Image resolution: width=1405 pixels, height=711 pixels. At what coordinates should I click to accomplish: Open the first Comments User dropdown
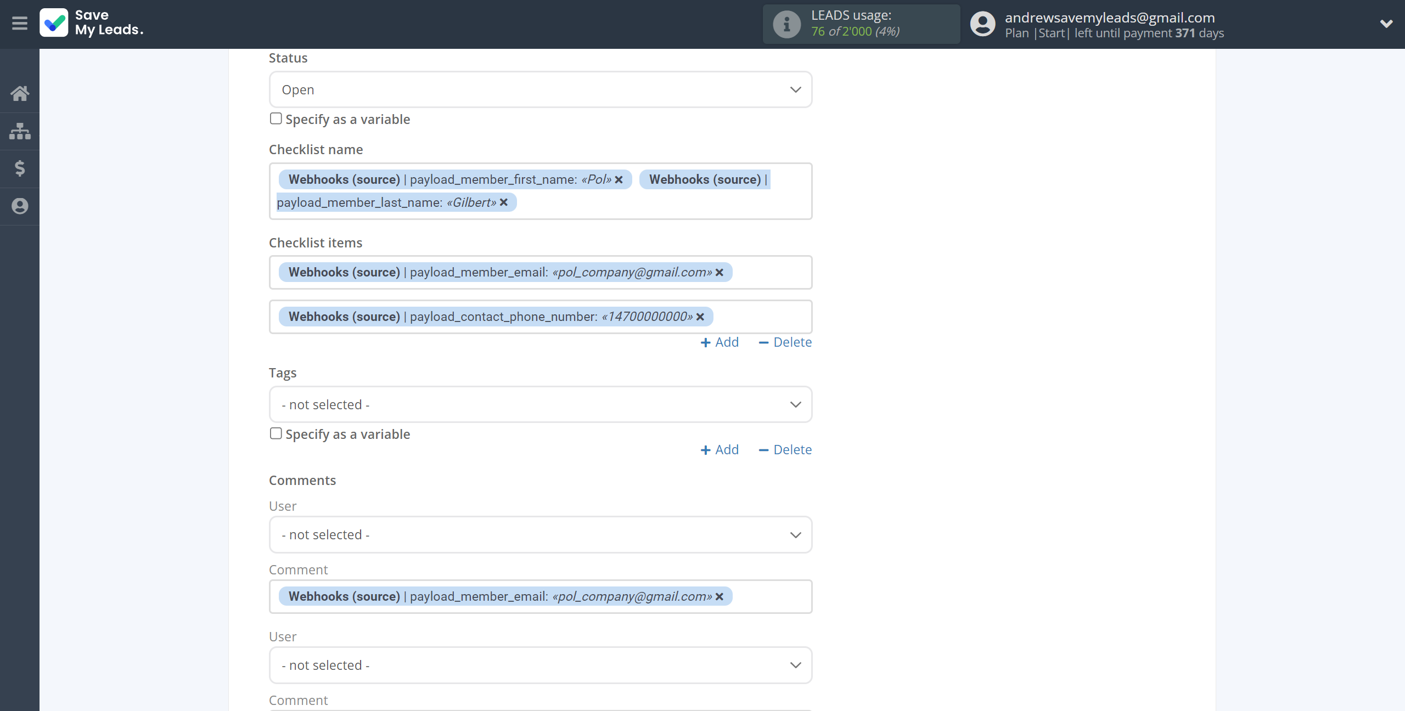[541, 535]
